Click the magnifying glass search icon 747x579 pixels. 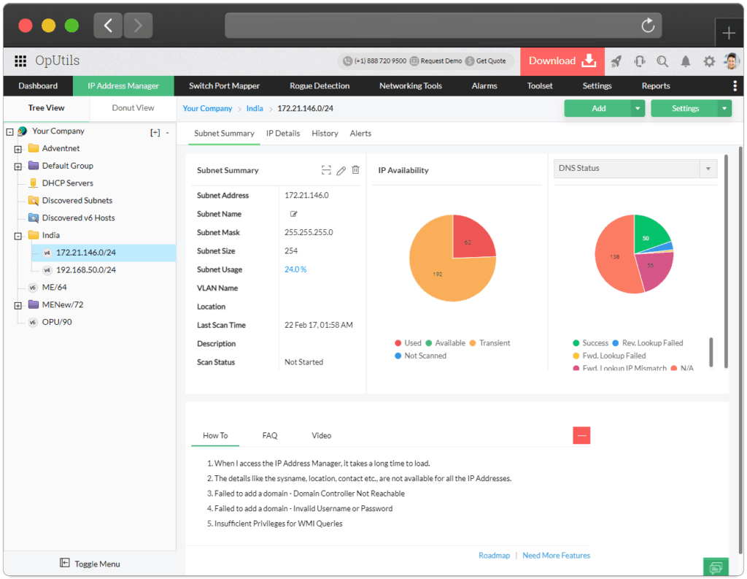coord(662,61)
